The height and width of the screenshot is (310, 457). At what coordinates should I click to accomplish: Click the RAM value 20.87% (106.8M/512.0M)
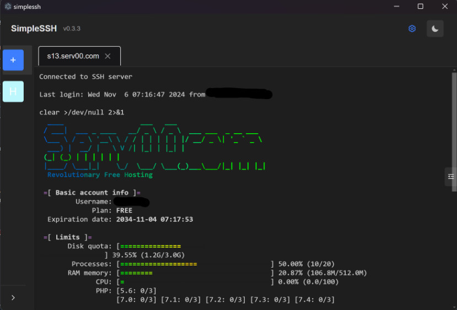[x=322, y=273]
